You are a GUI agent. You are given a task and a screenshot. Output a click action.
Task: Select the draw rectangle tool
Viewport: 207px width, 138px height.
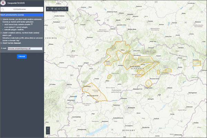(x=62, y=8)
